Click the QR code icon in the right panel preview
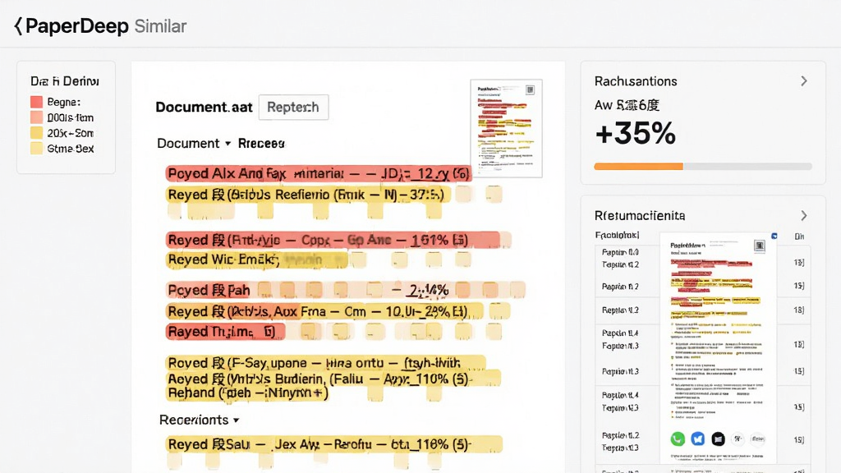 point(759,246)
